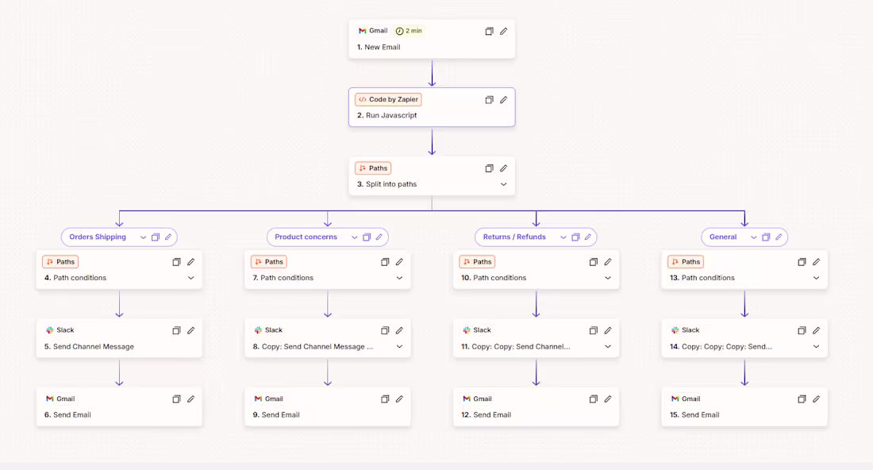Viewport: 873px width, 470px height.
Task: Duplicate the Run Javascript step with copy icon
Action: click(x=489, y=100)
